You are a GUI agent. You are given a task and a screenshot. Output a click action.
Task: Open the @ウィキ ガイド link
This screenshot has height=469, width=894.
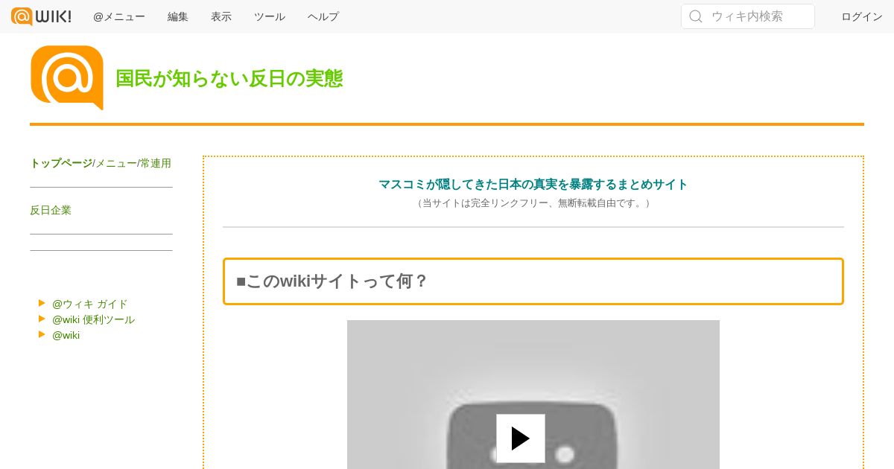(x=90, y=304)
